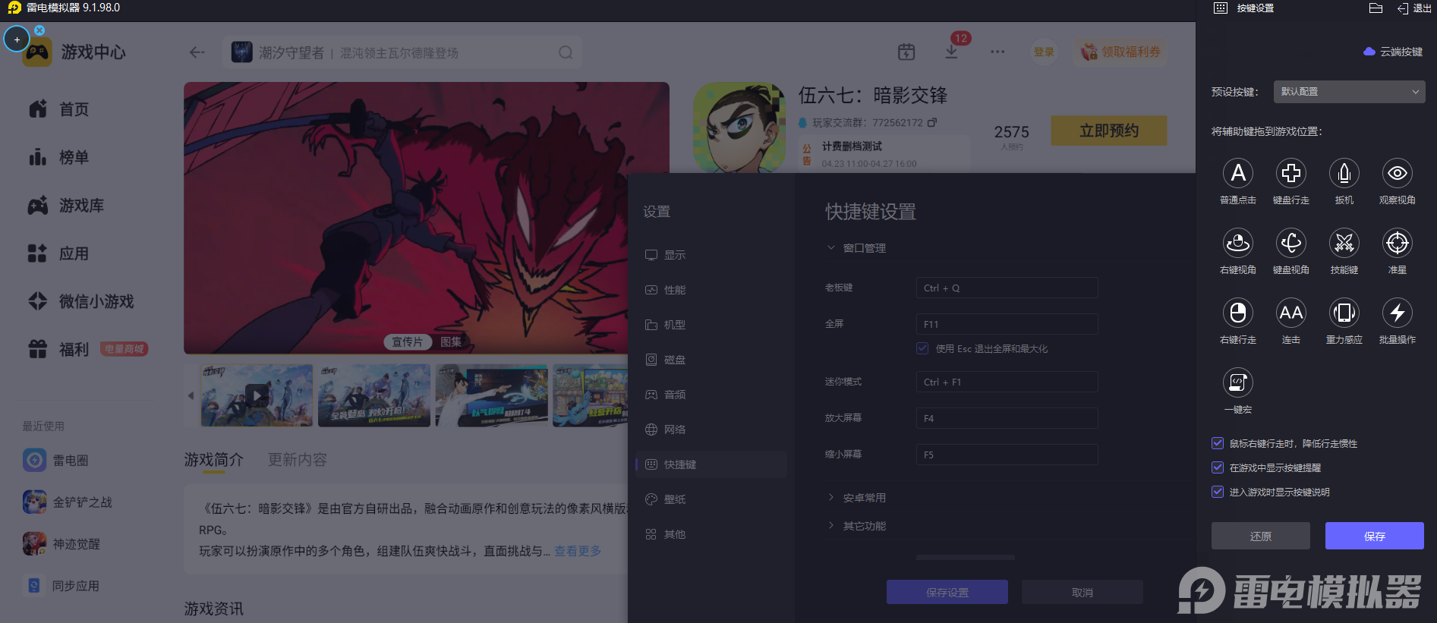This screenshot has height=623, width=1437.
Task: Toggle 进入游戏时显示按键说明 checkbox
Action: coord(1218,492)
